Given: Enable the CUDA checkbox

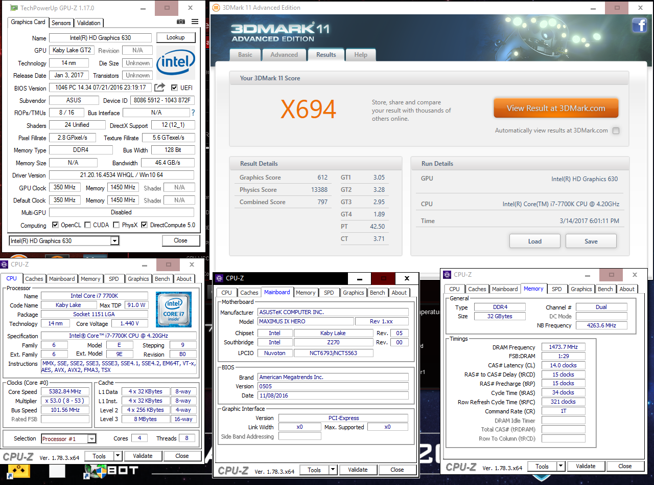Looking at the screenshot, I should pyautogui.click(x=88, y=225).
